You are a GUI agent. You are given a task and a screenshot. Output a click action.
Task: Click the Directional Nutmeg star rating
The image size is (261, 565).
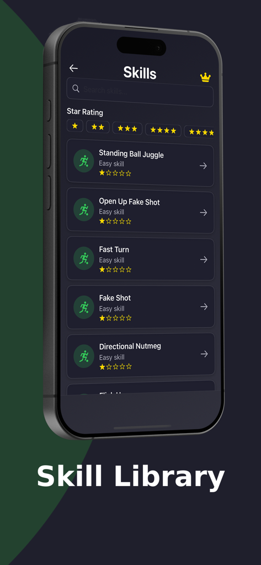(115, 367)
